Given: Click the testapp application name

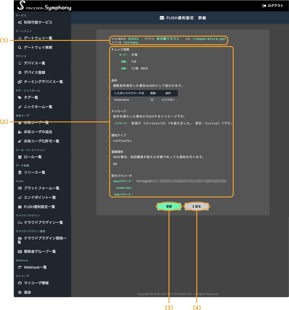Looking at the screenshot, I should pyautogui.click(x=131, y=42).
